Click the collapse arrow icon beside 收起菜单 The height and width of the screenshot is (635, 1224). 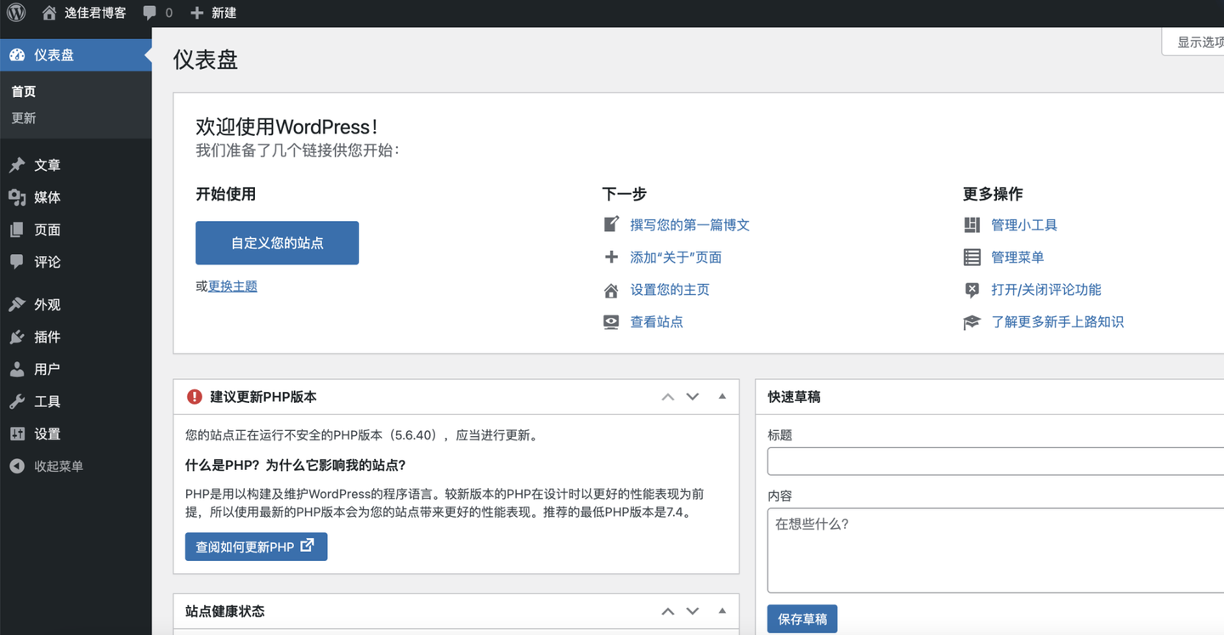pyautogui.click(x=17, y=466)
